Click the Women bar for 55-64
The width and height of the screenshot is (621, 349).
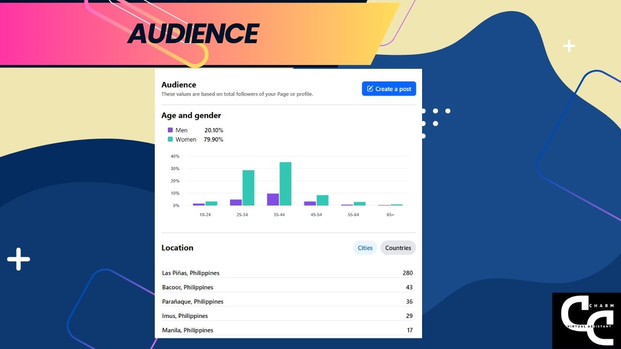click(360, 204)
